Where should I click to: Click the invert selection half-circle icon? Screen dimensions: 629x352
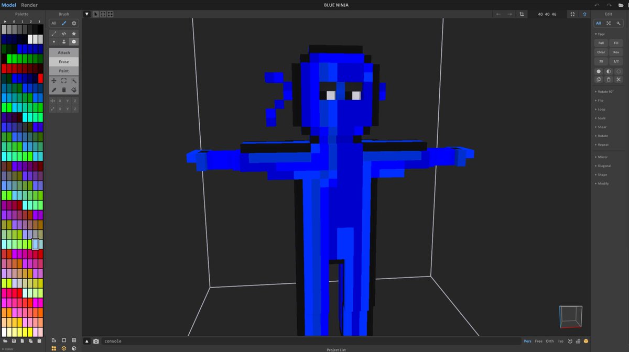tap(609, 71)
